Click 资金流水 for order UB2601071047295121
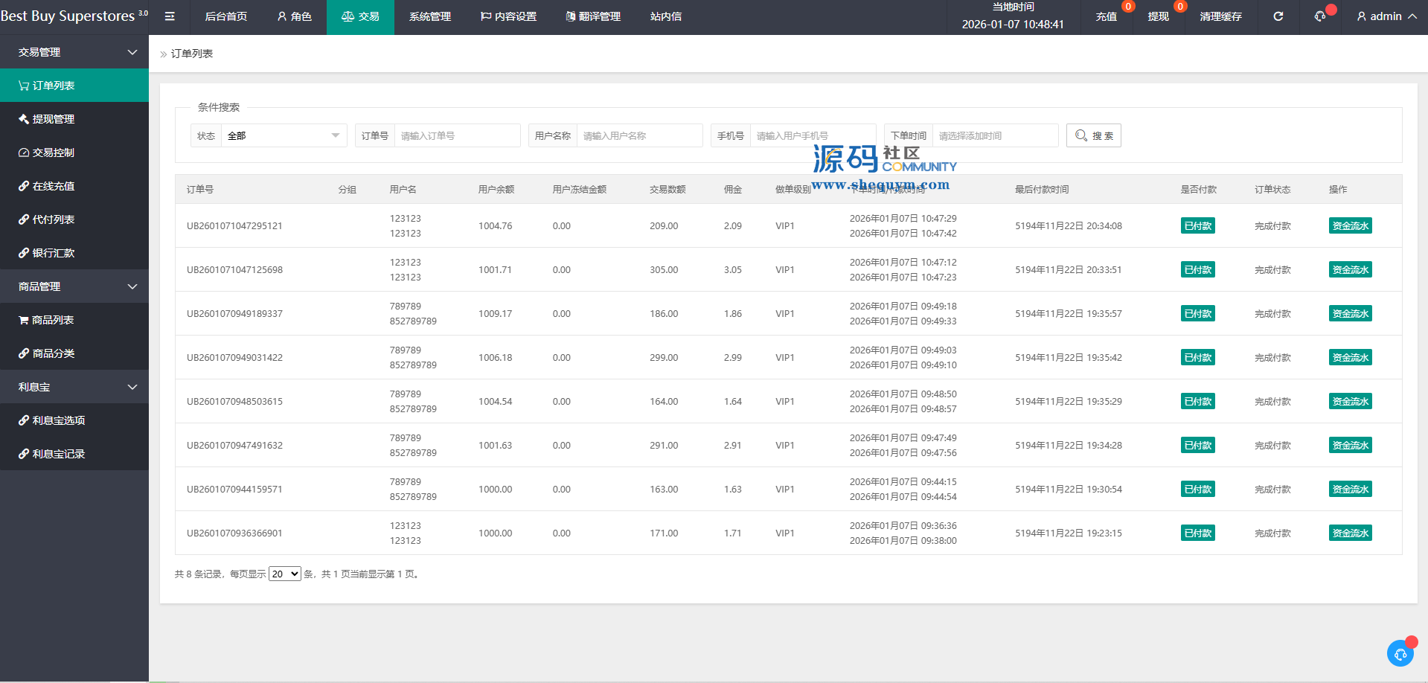This screenshot has width=1428, height=683. 1350,226
